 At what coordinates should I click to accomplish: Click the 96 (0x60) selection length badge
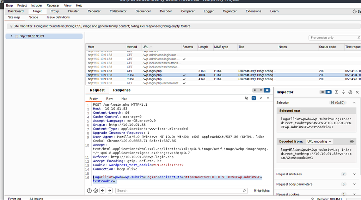[337, 103]
